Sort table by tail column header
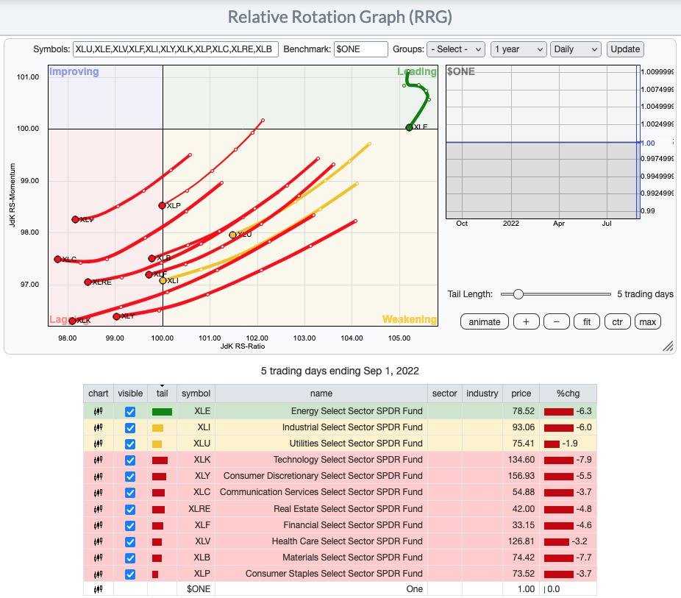This screenshot has width=681, height=598. (162, 394)
